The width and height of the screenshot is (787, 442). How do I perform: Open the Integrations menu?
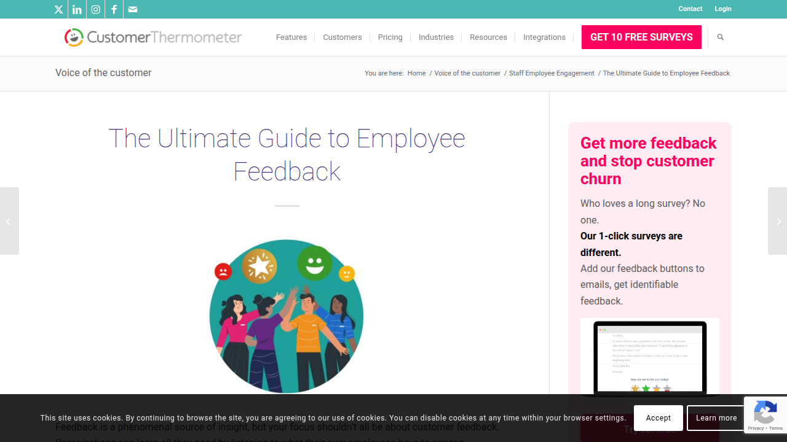pos(544,37)
